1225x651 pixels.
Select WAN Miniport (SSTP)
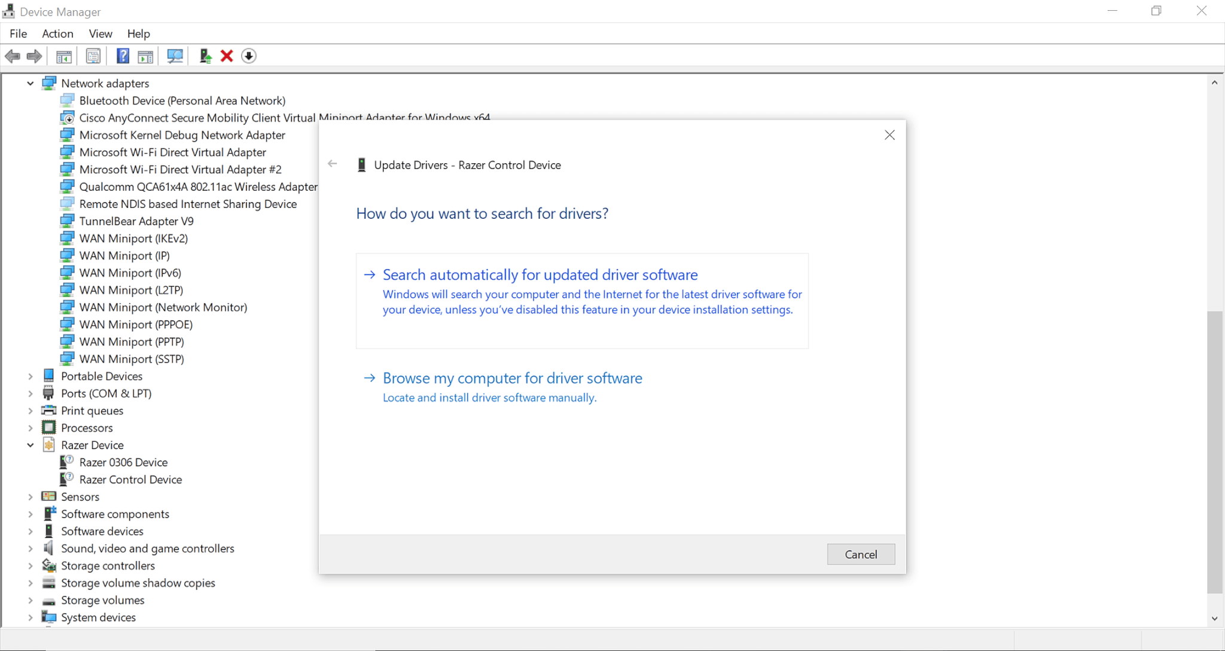click(x=132, y=359)
